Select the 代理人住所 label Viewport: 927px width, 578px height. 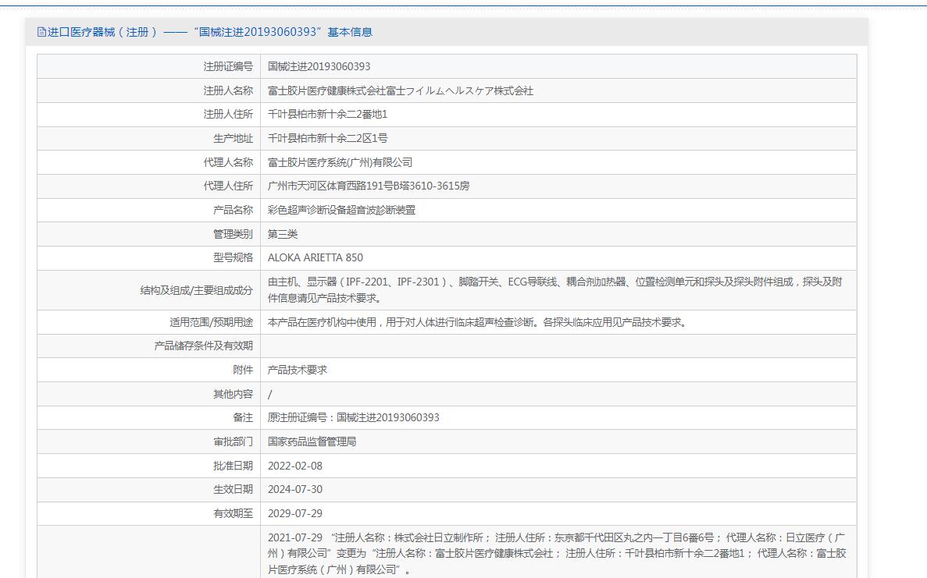[228, 186]
